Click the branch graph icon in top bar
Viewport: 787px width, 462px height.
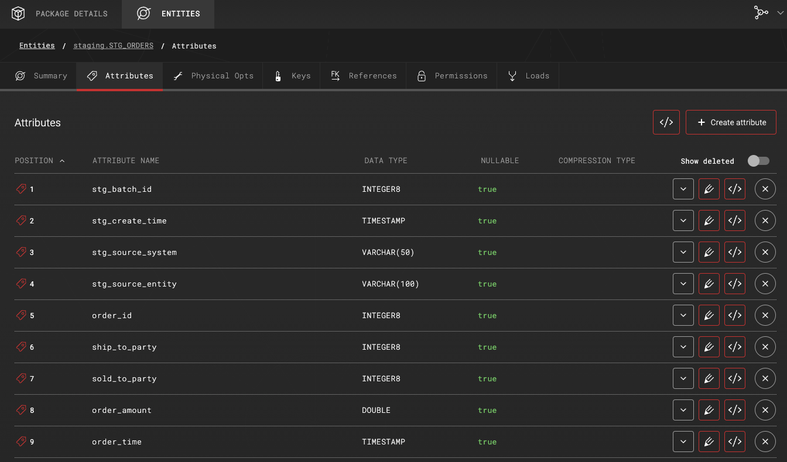pos(761,13)
